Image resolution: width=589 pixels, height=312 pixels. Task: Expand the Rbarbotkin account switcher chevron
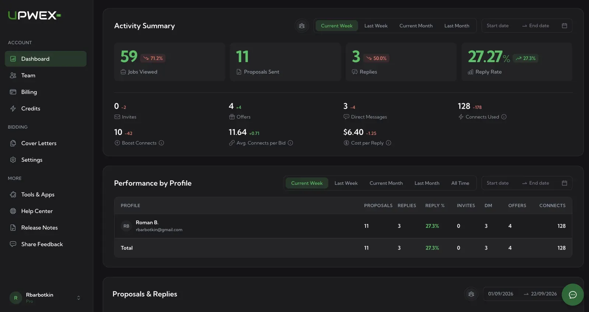pyautogui.click(x=78, y=298)
